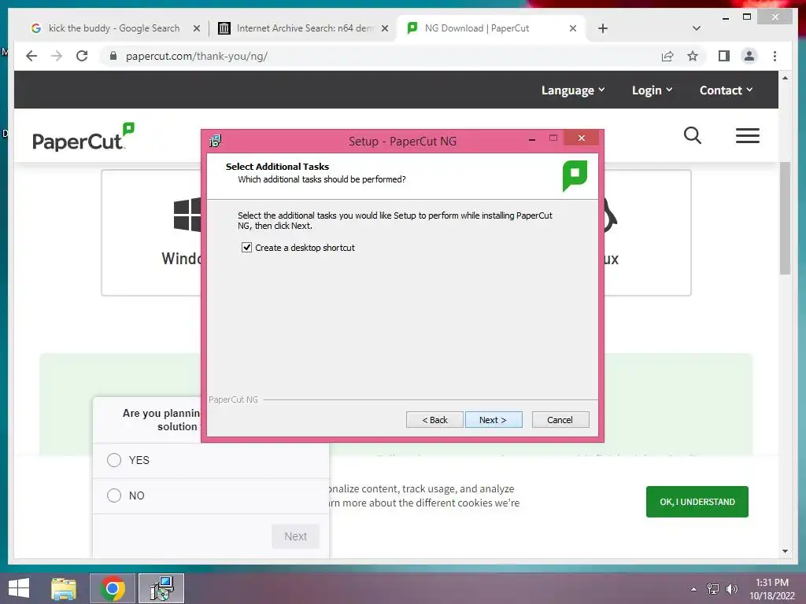The width and height of the screenshot is (806, 604).
Task: Open Chrome three-dot menu
Action: (775, 56)
